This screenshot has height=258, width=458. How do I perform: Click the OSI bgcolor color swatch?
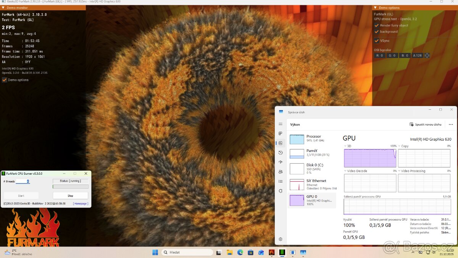tap(427, 55)
